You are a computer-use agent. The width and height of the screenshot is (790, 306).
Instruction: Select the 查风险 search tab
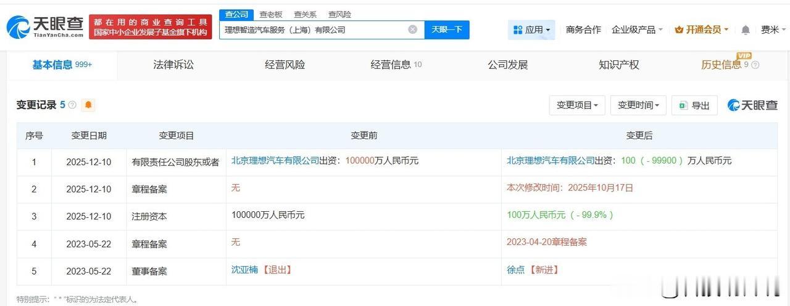click(339, 15)
